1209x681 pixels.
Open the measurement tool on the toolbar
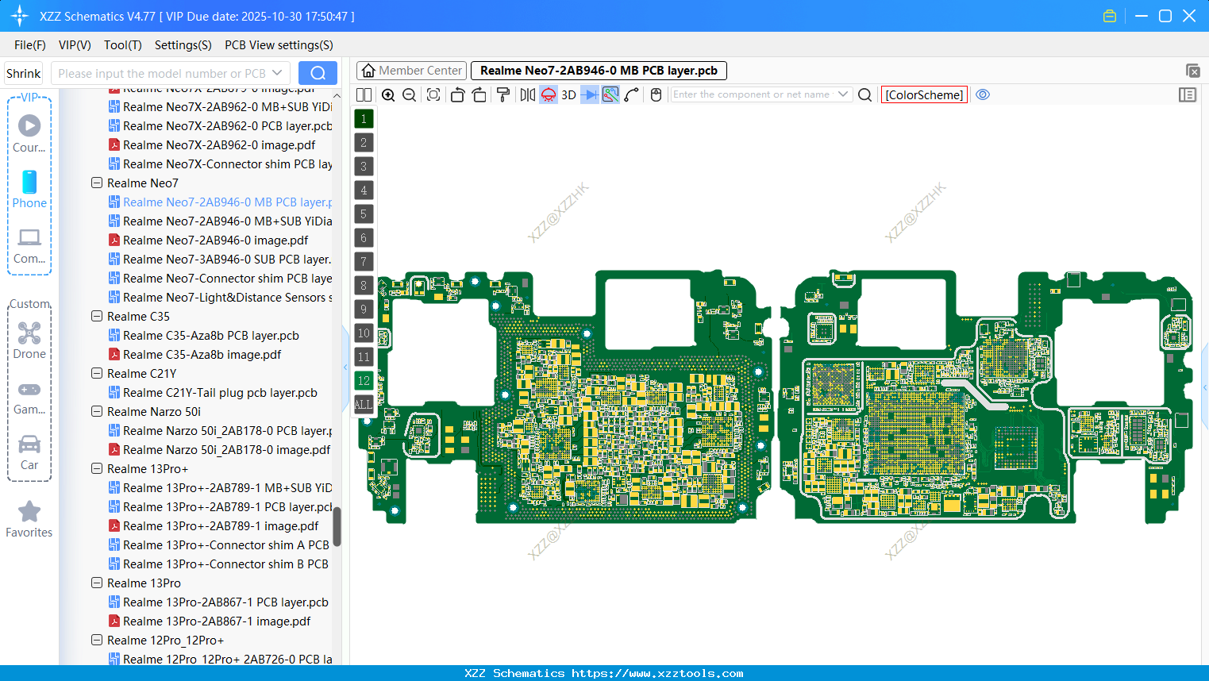click(x=632, y=94)
